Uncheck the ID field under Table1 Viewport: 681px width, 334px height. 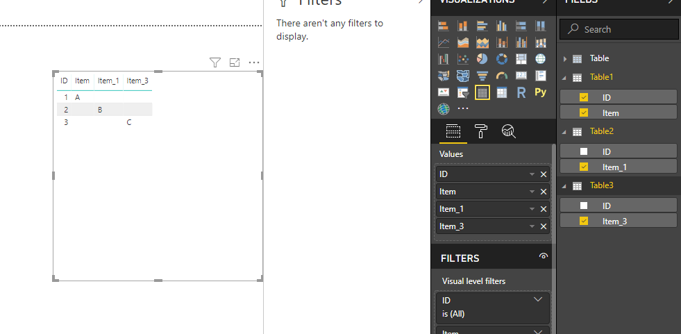click(584, 97)
